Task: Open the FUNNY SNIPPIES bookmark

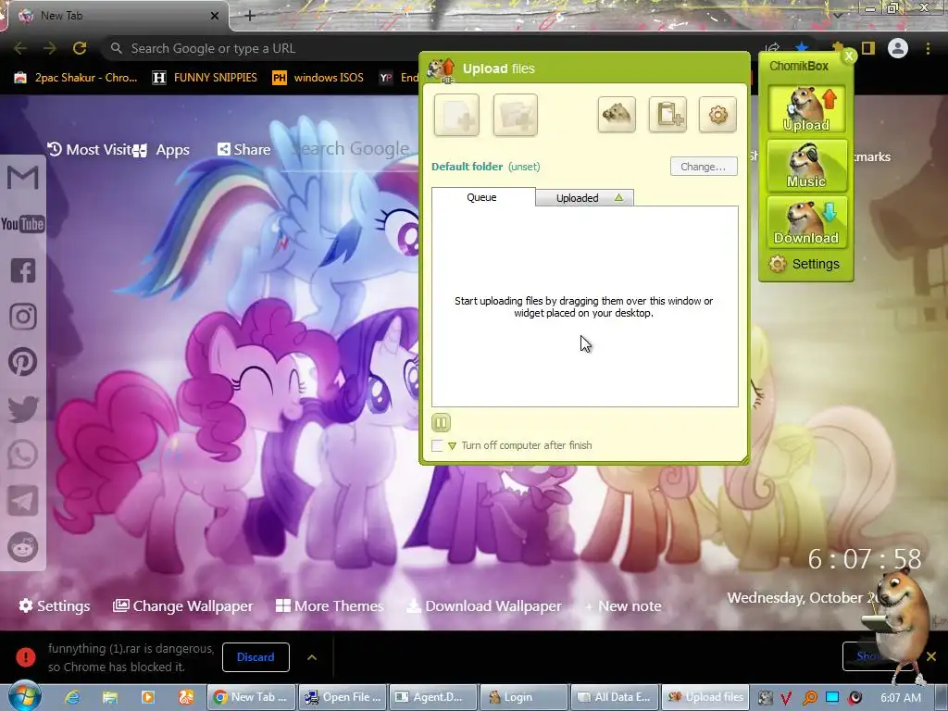Action: click(x=205, y=78)
